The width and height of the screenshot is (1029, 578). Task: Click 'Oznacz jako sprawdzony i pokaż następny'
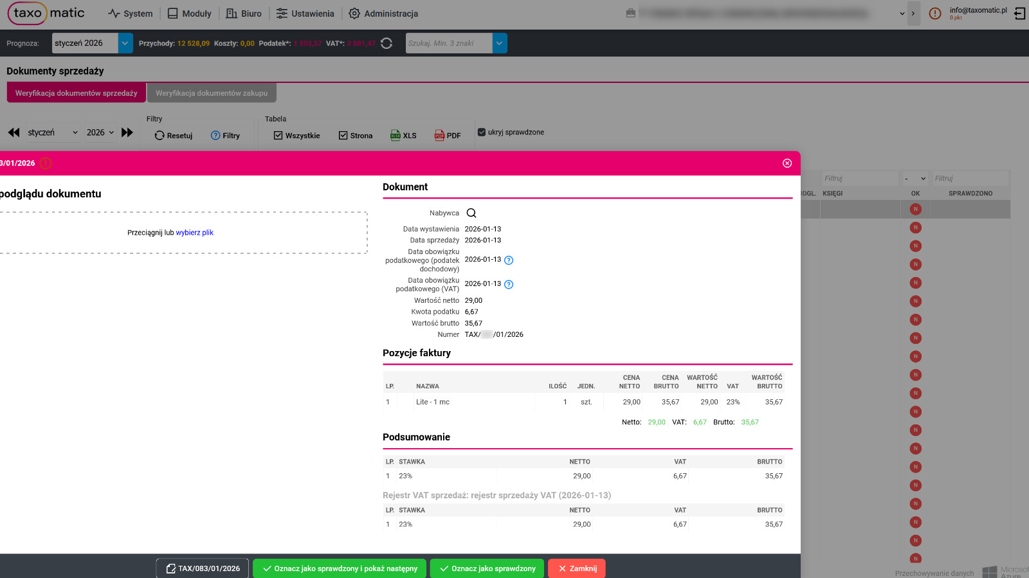click(340, 568)
